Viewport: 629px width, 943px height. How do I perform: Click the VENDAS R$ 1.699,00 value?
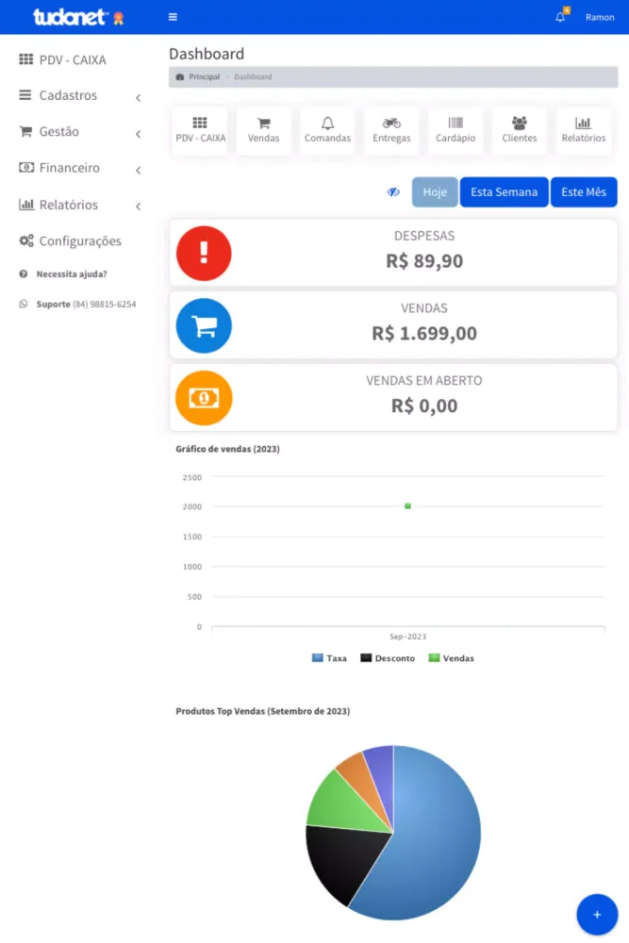pos(424,333)
